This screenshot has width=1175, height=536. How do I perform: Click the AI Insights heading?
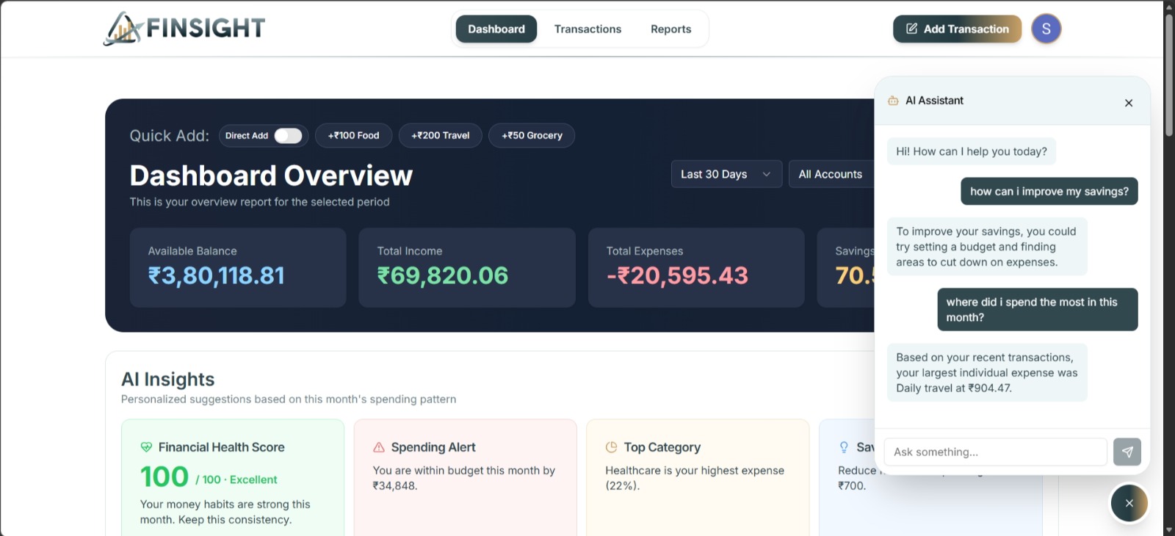167,380
